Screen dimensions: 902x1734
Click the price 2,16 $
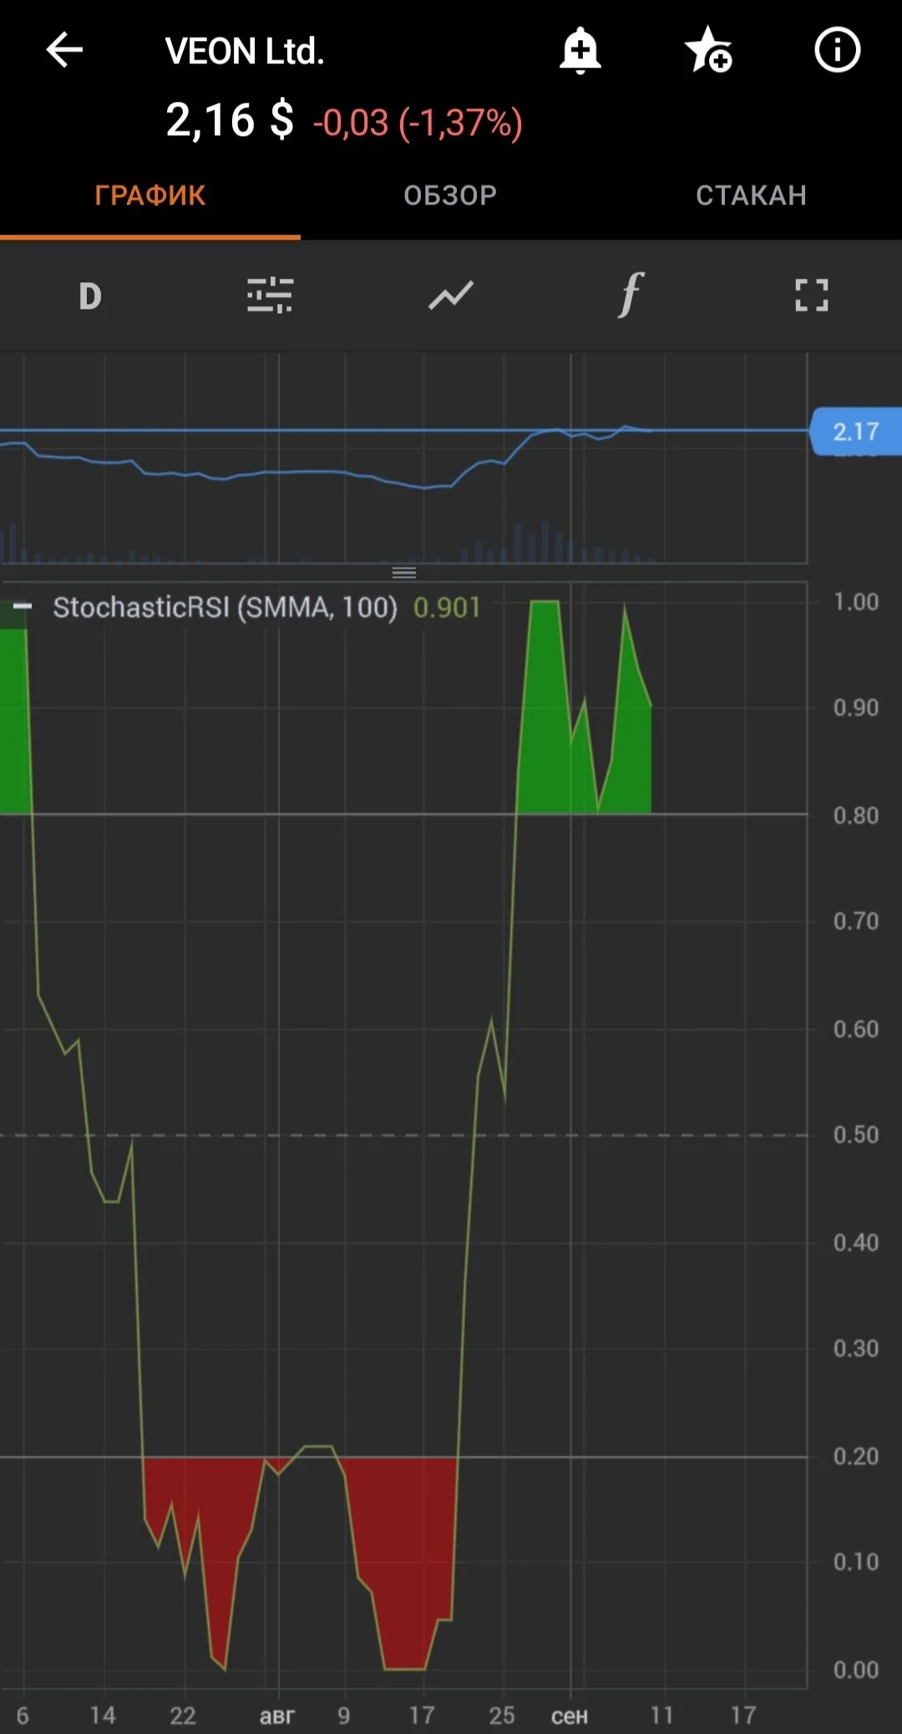(x=230, y=119)
